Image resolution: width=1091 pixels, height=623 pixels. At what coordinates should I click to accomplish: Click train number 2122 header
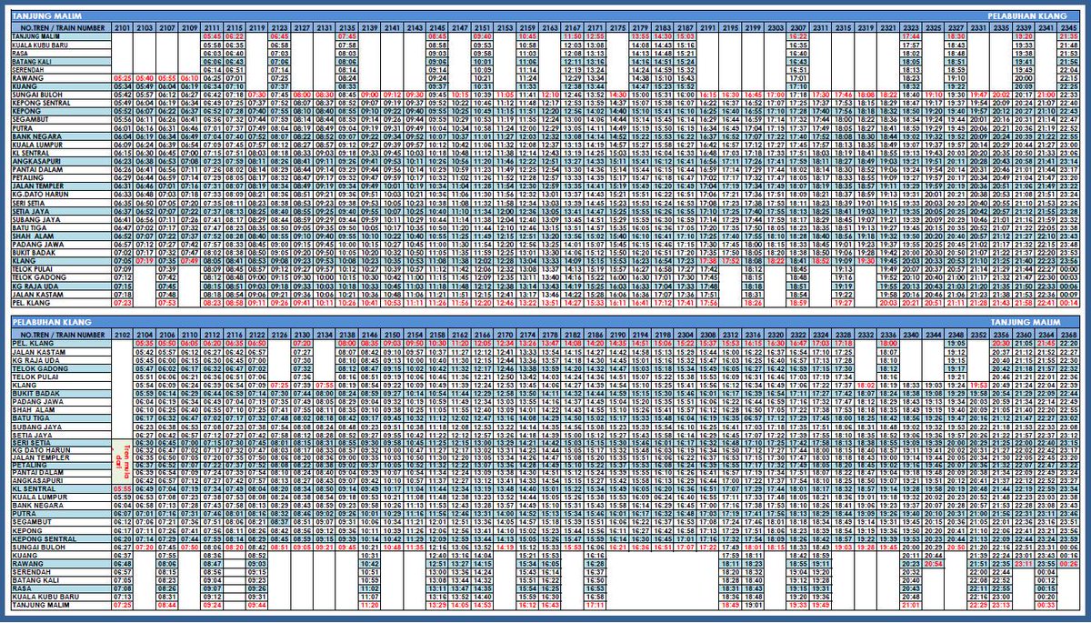coord(257,335)
